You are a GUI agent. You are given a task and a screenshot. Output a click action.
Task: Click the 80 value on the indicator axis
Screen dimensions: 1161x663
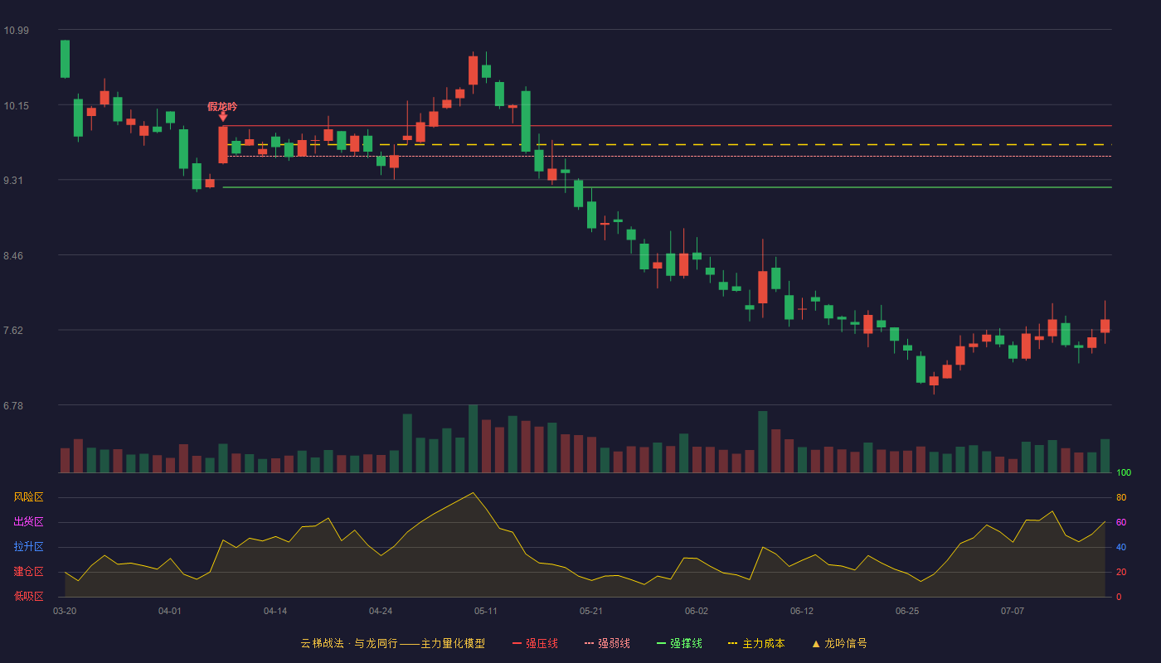coord(1121,498)
